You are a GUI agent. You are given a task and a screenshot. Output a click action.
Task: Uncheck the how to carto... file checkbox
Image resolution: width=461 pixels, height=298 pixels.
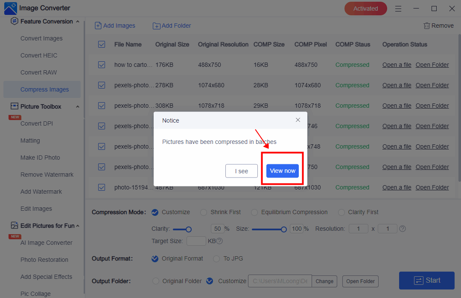click(x=102, y=65)
